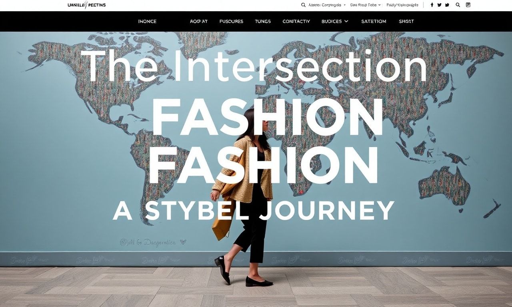This screenshot has width=512, height=307.
Task: Expand the second top-bar dropdown chevron
Action: point(379,5)
